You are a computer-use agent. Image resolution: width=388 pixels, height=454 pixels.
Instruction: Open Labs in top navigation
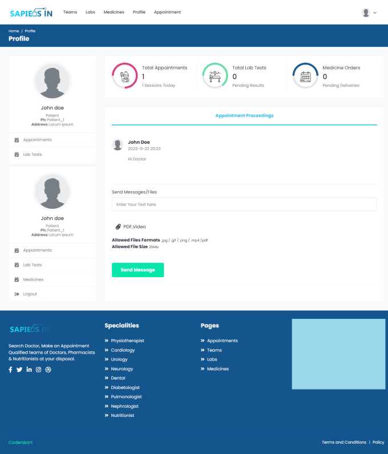click(x=90, y=12)
